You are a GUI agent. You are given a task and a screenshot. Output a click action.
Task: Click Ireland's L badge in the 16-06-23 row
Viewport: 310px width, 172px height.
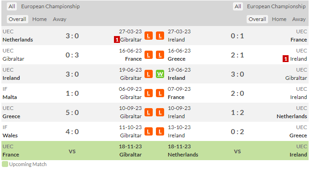click(160, 55)
